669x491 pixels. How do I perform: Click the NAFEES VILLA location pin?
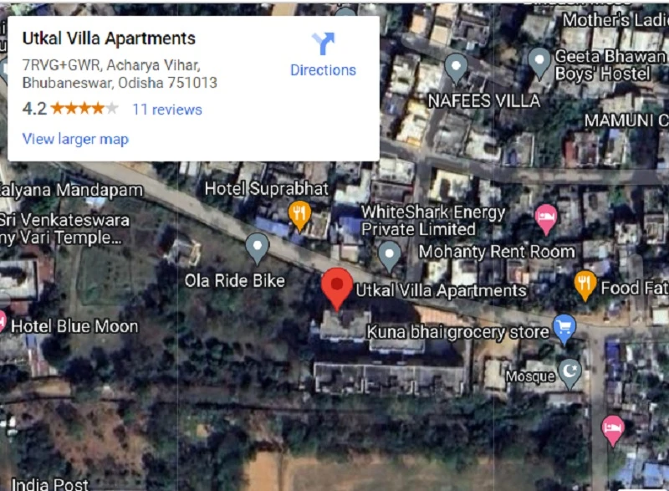click(456, 69)
